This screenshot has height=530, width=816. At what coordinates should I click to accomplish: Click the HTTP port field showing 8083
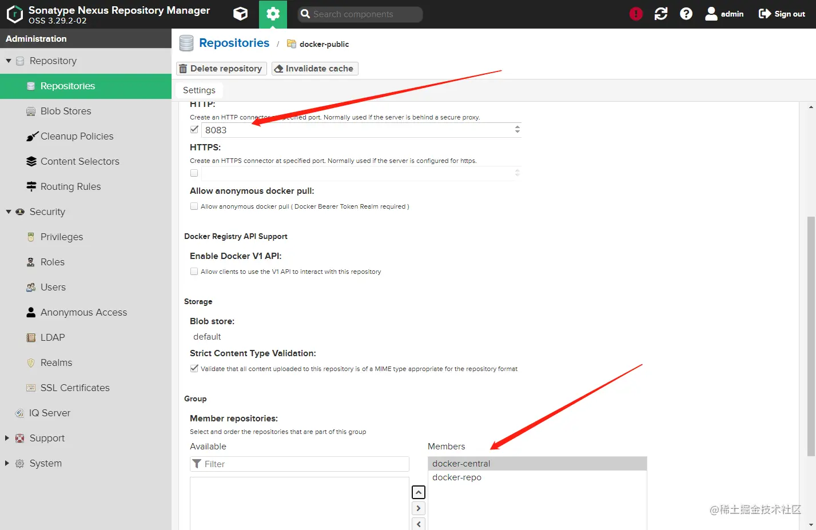point(357,130)
